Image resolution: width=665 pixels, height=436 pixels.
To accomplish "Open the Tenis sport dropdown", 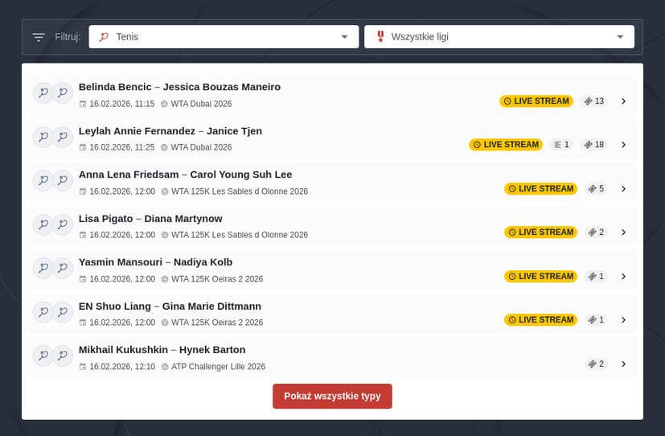I will 224,37.
